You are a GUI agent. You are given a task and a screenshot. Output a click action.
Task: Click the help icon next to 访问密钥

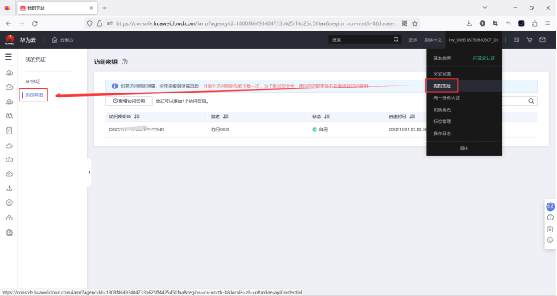[x=124, y=61]
